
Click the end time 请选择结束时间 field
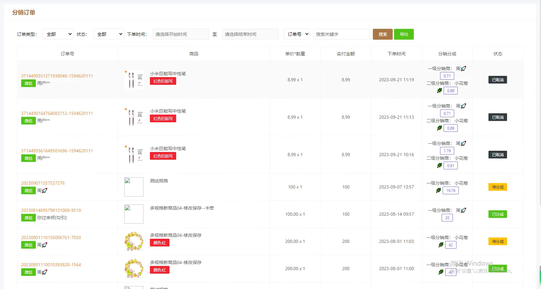(x=250, y=34)
